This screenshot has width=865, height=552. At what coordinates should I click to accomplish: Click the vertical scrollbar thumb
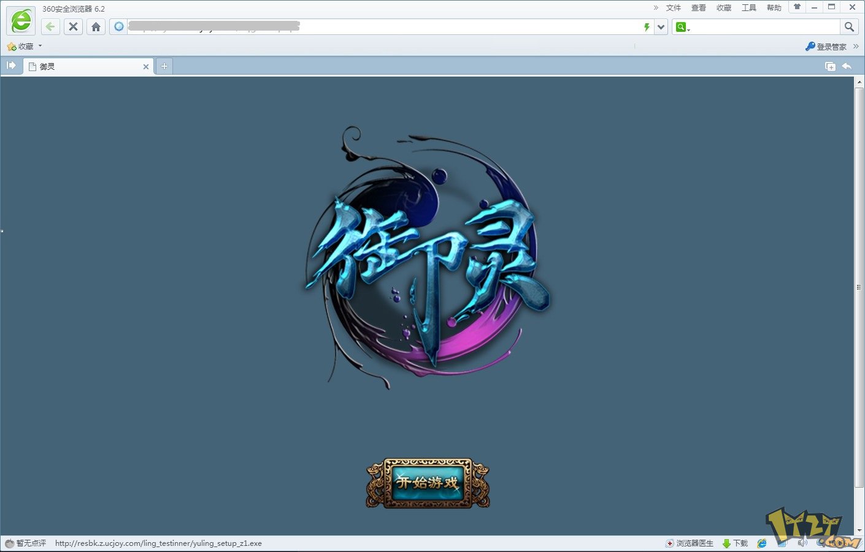(859, 287)
